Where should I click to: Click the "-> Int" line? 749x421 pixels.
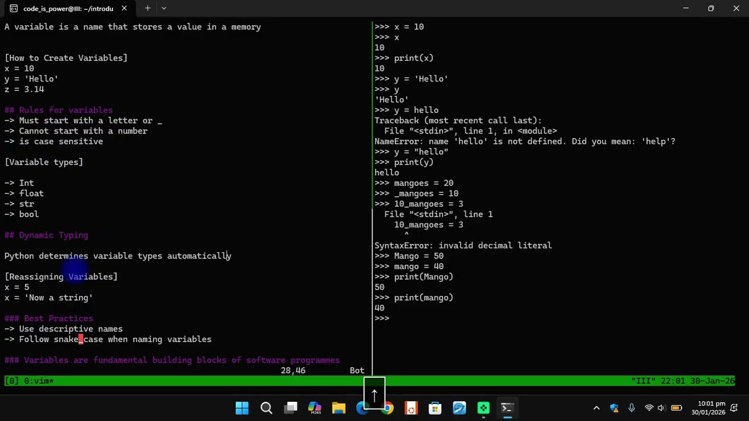(19, 183)
